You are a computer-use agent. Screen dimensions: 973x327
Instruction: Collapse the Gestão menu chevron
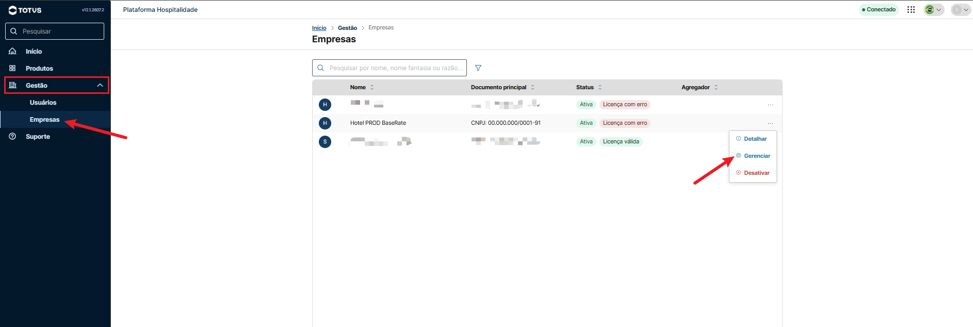coord(100,85)
